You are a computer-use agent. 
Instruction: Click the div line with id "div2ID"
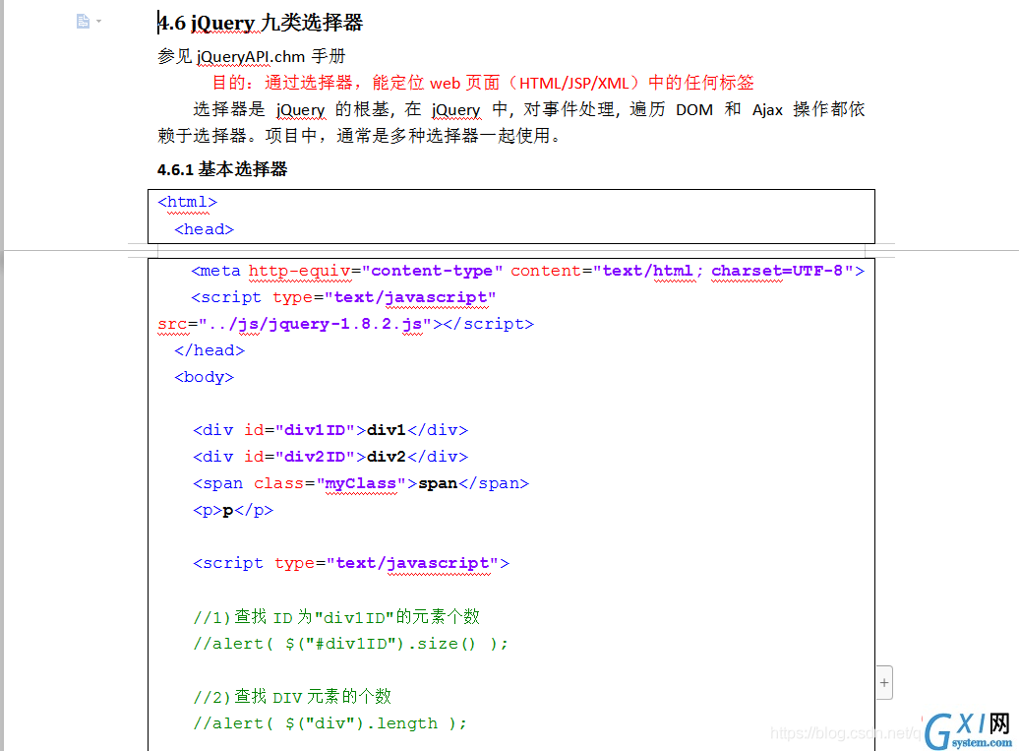330,457
